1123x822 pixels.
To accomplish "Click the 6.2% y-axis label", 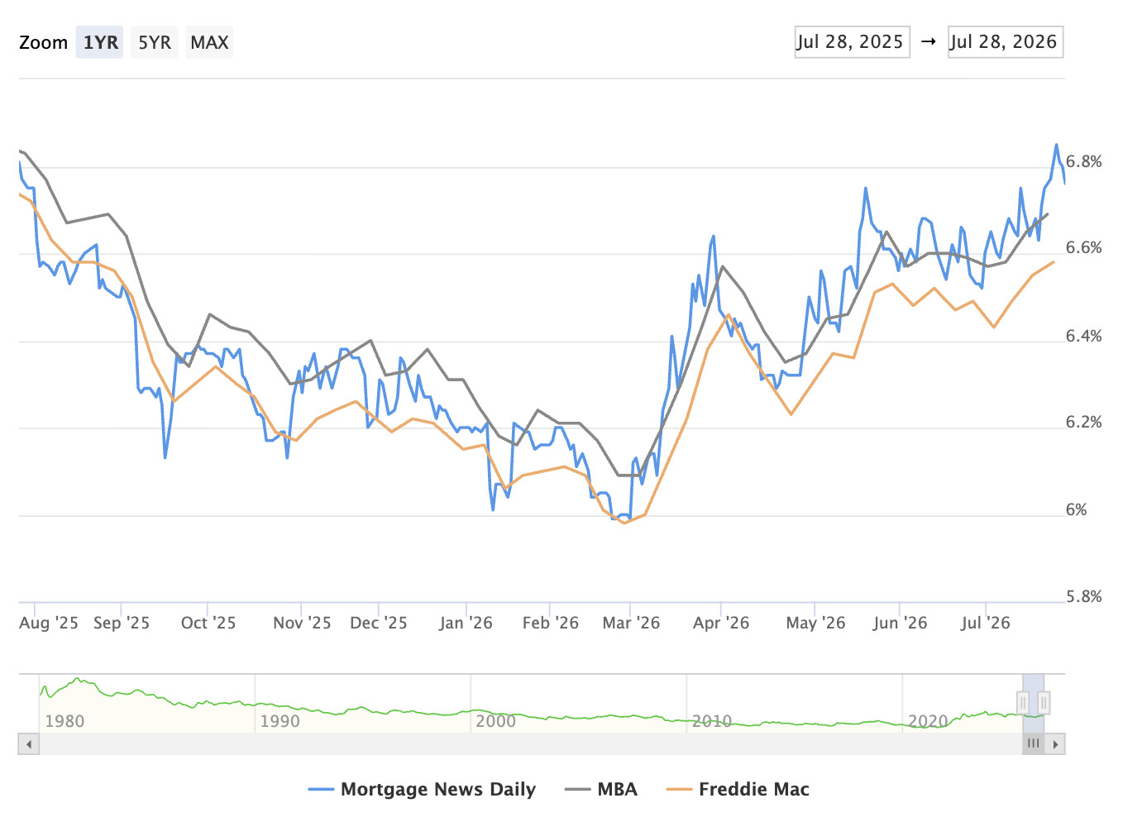I will click(x=1083, y=423).
